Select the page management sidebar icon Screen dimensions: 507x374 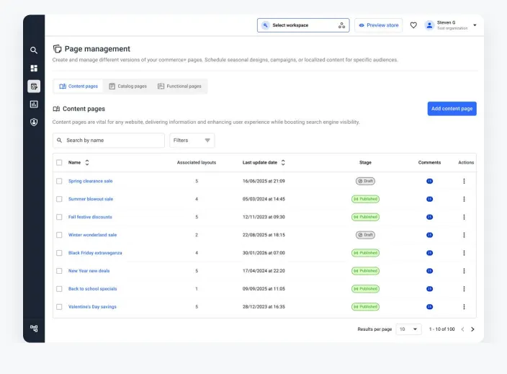click(x=34, y=86)
